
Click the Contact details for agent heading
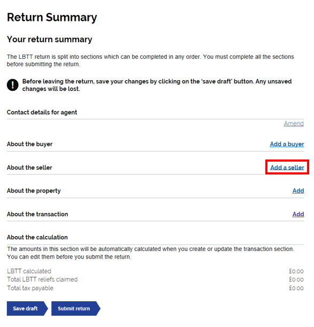[42, 112]
